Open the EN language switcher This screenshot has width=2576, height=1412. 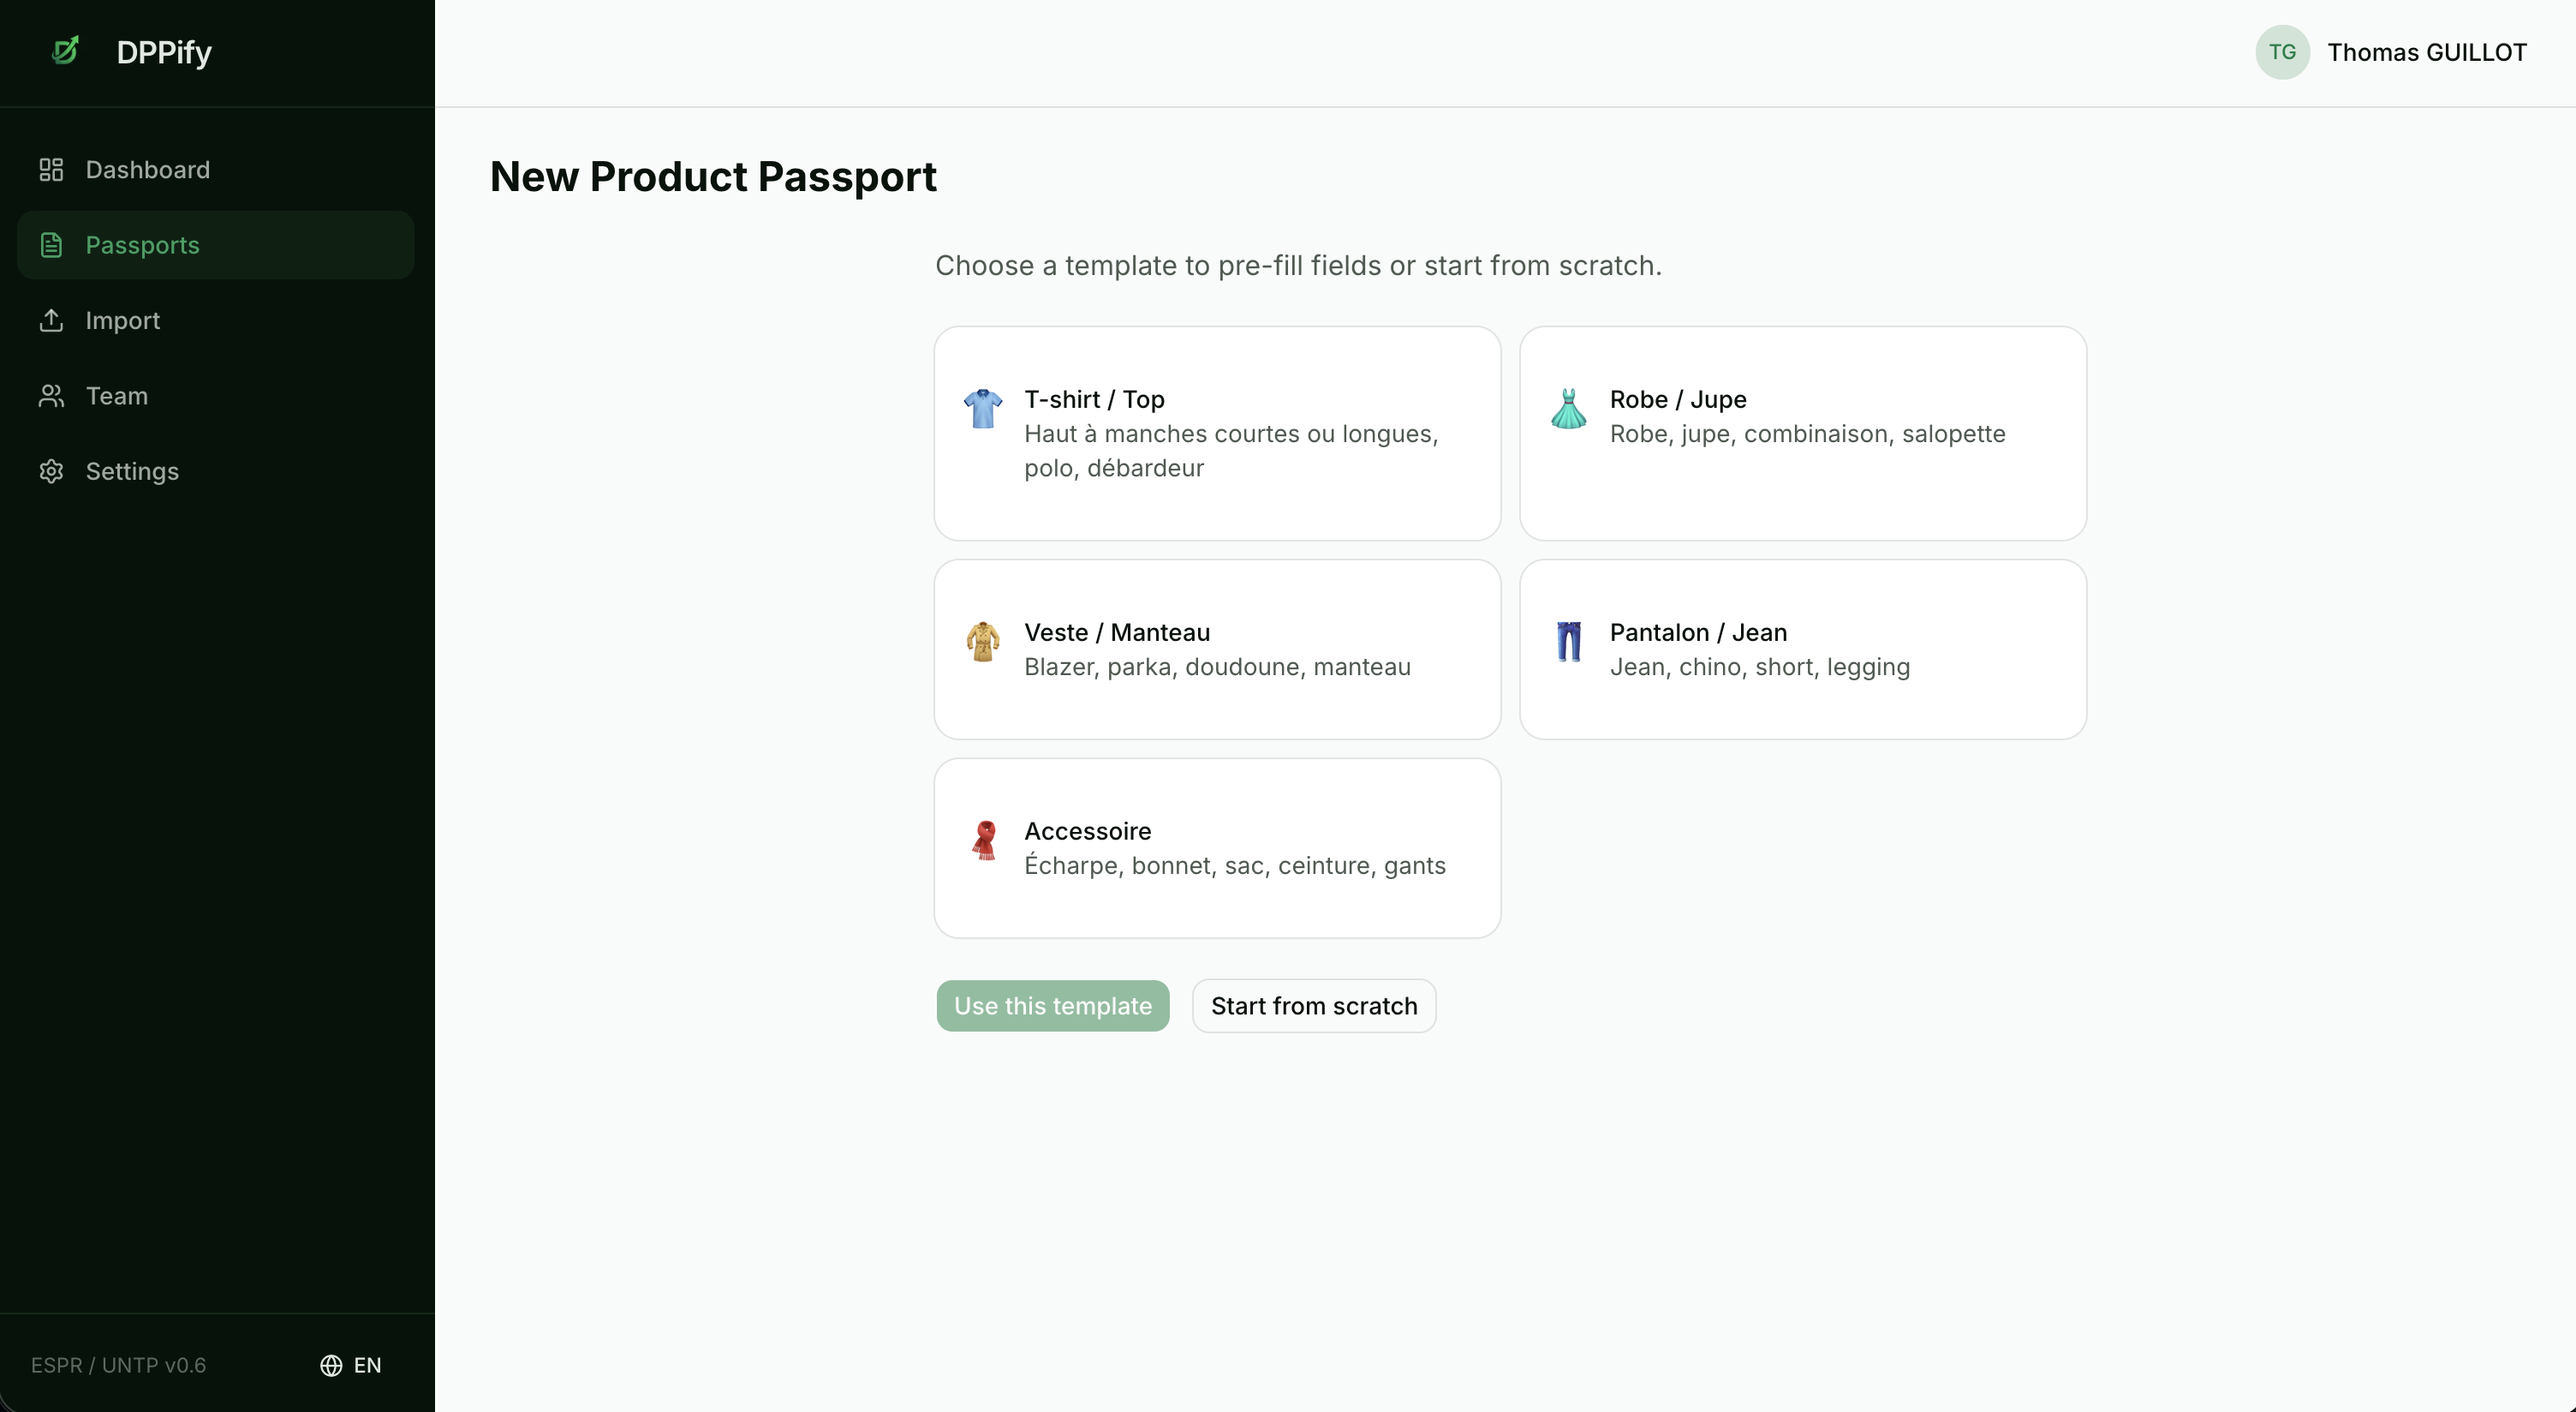pyautogui.click(x=367, y=1365)
